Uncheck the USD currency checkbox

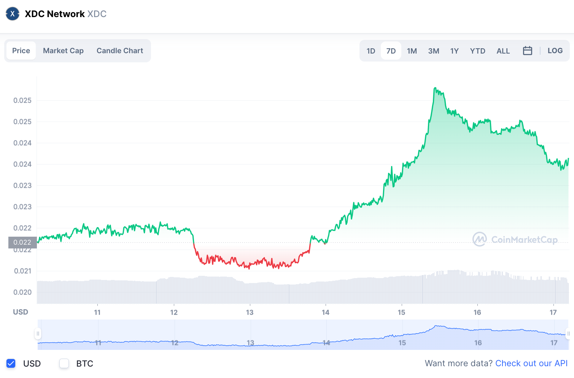pyautogui.click(x=11, y=364)
